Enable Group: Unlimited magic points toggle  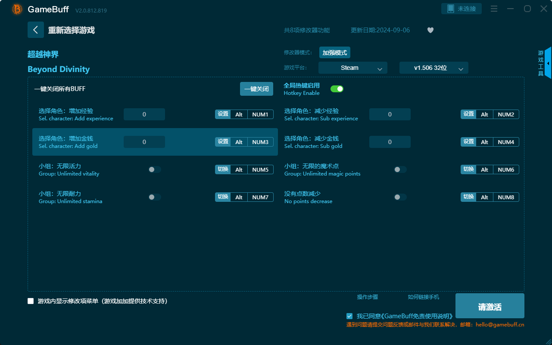400,169
